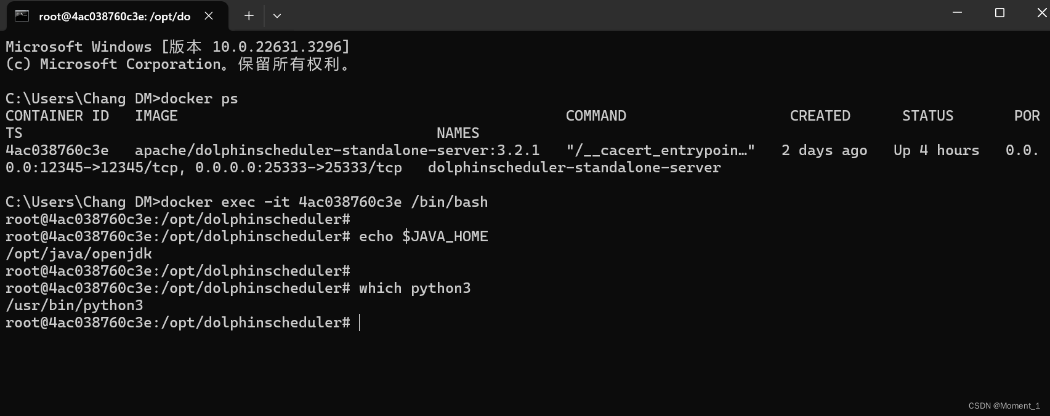The image size is (1050, 416).
Task: Click the Up 4 hours status text
Action: click(936, 150)
